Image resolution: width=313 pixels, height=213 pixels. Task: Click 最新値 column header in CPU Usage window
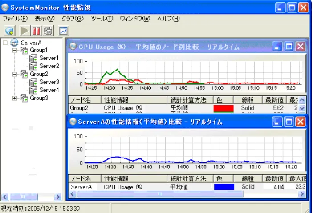(274, 100)
